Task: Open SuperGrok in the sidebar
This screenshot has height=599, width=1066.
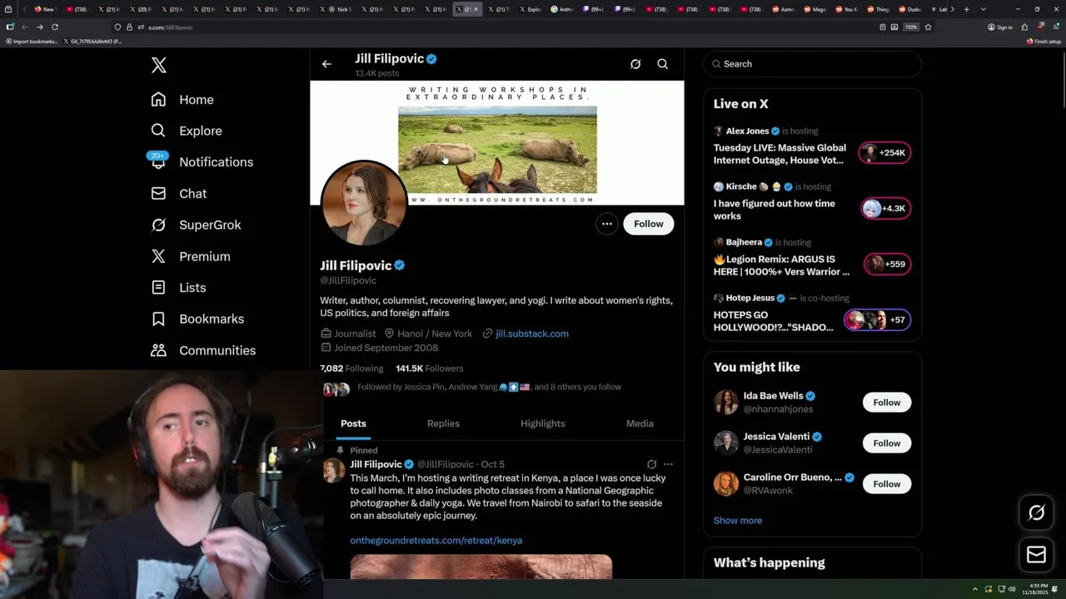Action: tap(197, 225)
